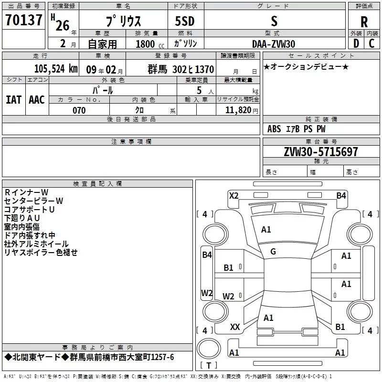Select inspector note 下廻り A U
This screenshot has width=382, height=382.
point(22,218)
